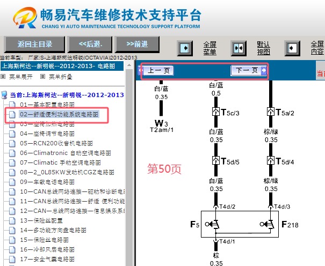Open 04—座椅调节电路图
The image size is (325, 266).
click(47, 134)
